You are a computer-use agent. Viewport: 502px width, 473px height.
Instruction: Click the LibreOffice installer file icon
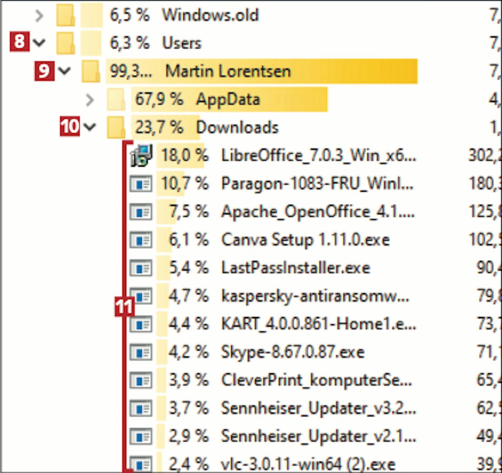pos(141,156)
